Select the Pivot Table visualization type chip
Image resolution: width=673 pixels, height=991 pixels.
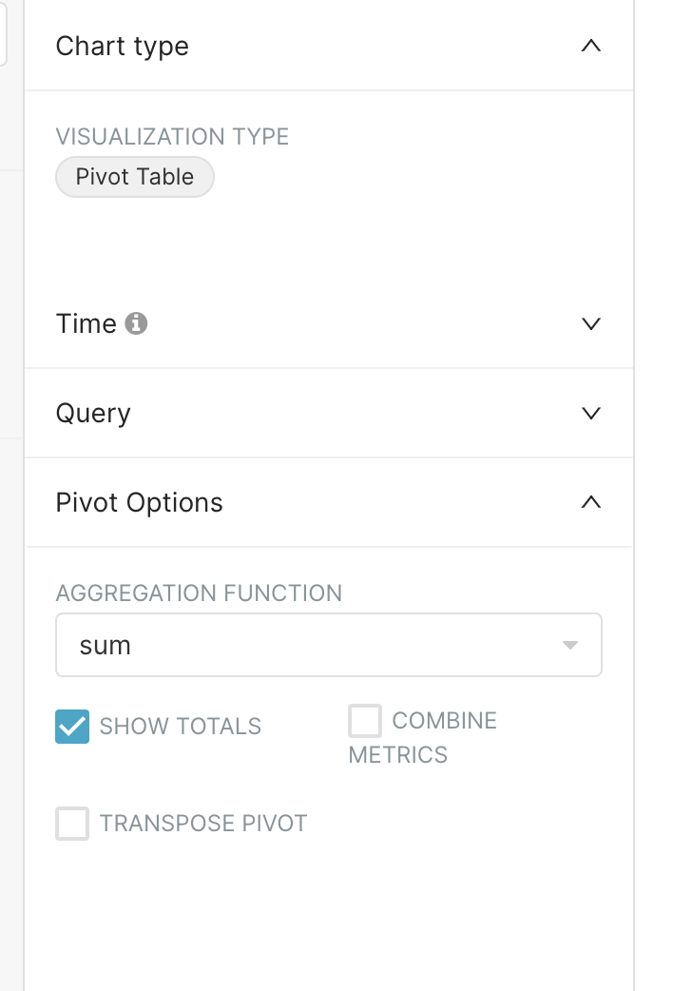(x=134, y=176)
